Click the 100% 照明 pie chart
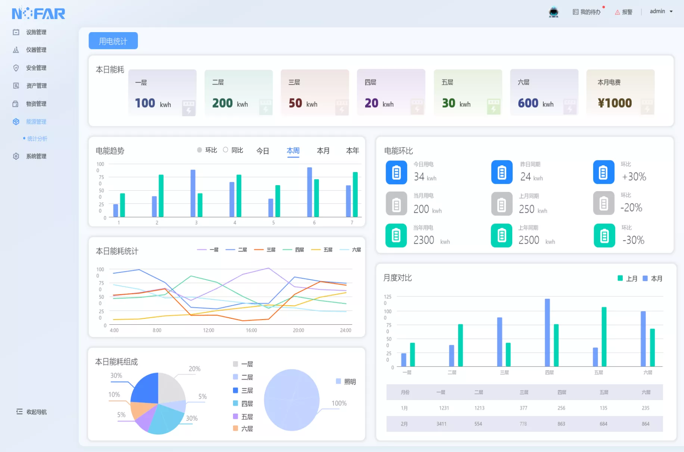 pos(292,400)
